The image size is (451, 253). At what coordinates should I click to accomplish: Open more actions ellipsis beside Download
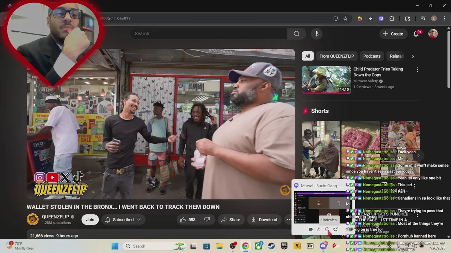pos(289,220)
